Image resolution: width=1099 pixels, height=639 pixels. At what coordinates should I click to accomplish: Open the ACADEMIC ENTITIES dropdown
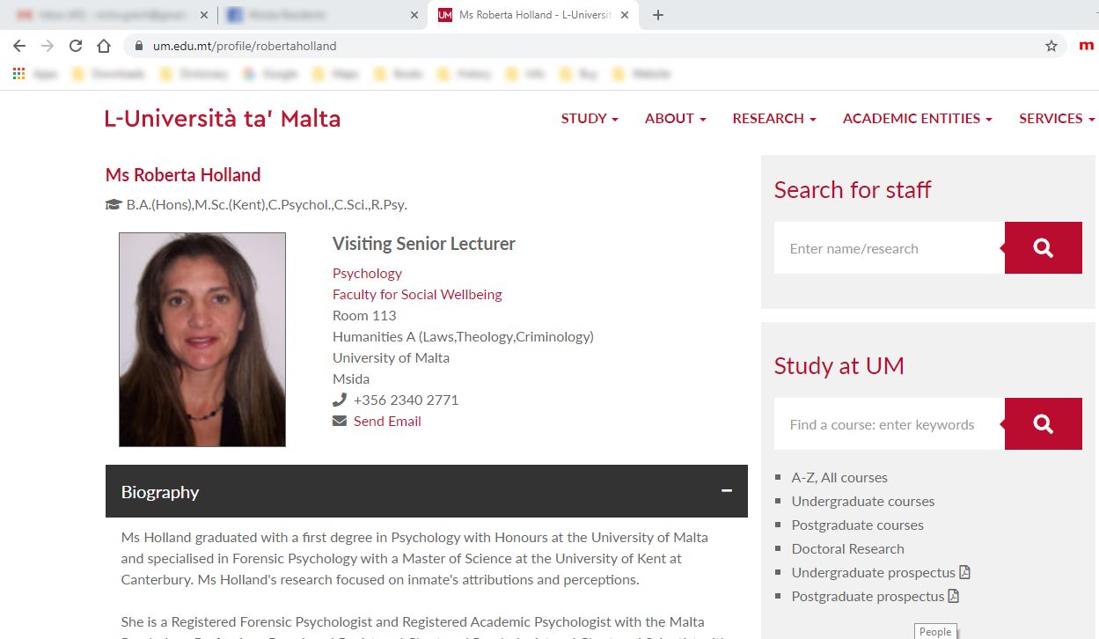[x=918, y=118]
